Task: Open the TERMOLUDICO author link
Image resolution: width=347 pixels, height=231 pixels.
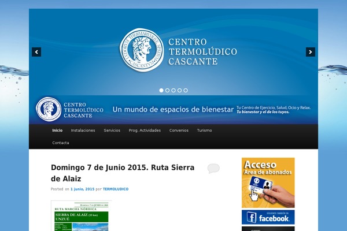Action: point(116,189)
